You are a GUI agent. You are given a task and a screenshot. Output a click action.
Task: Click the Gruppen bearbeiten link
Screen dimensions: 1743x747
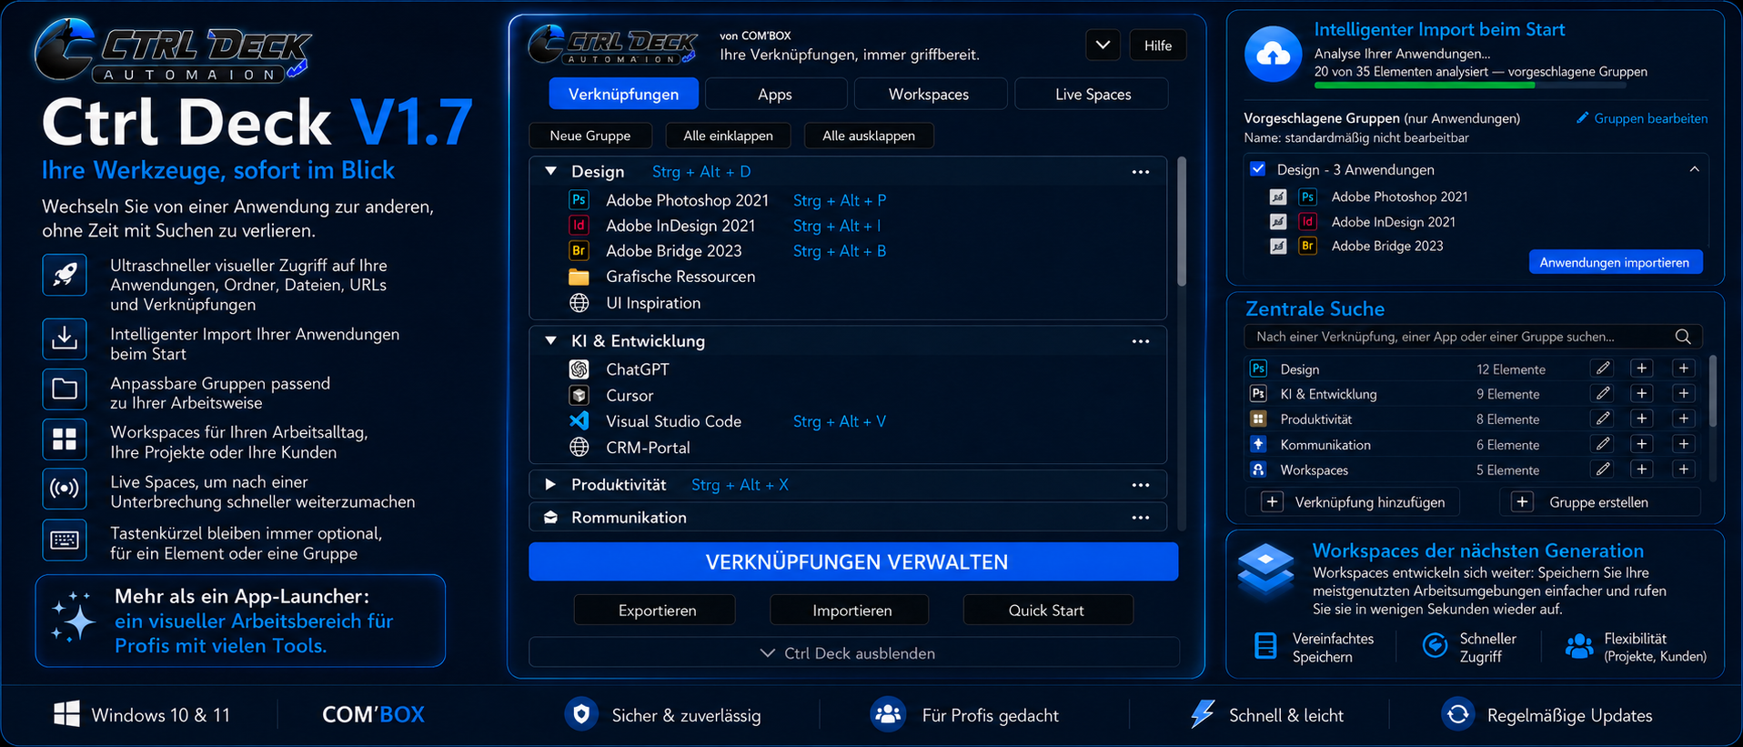(x=1642, y=118)
